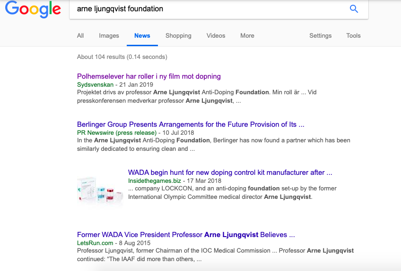Viewport: 401px width, 271px height.
Task: Expand the More menu
Action: click(x=247, y=36)
